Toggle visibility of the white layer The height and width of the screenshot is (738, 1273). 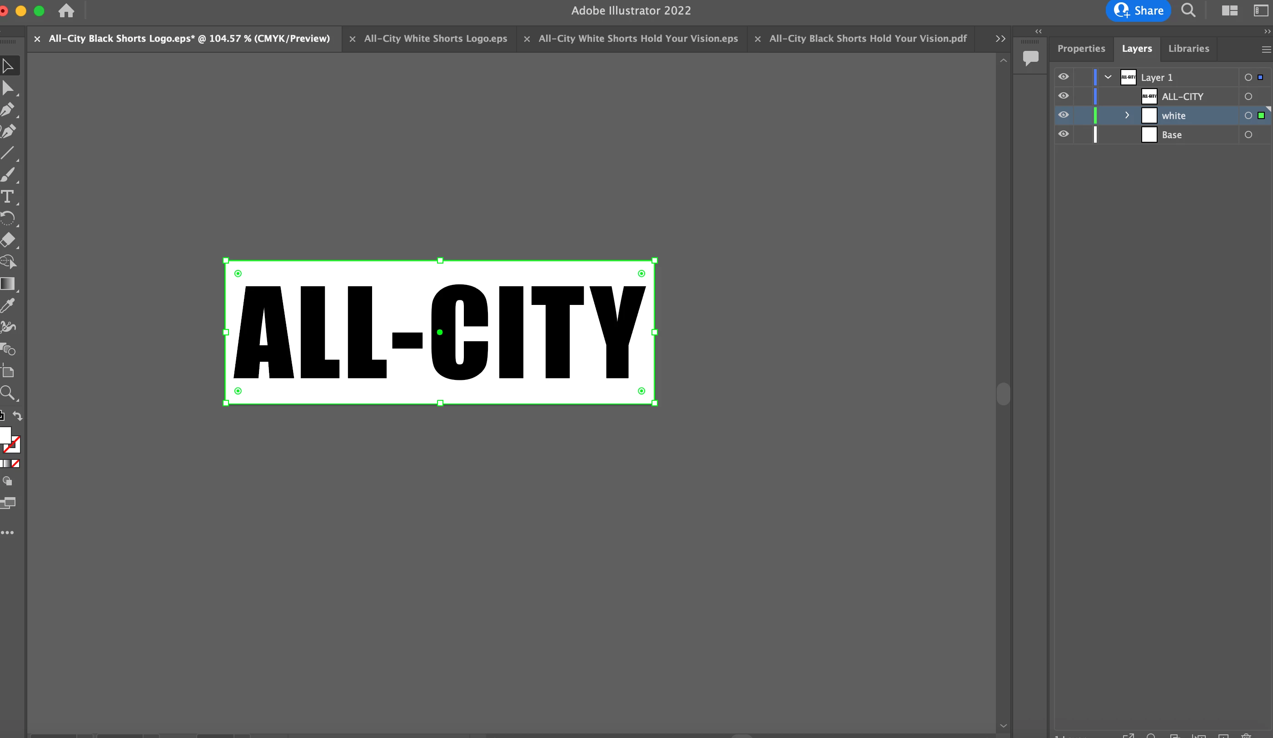point(1064,115)
